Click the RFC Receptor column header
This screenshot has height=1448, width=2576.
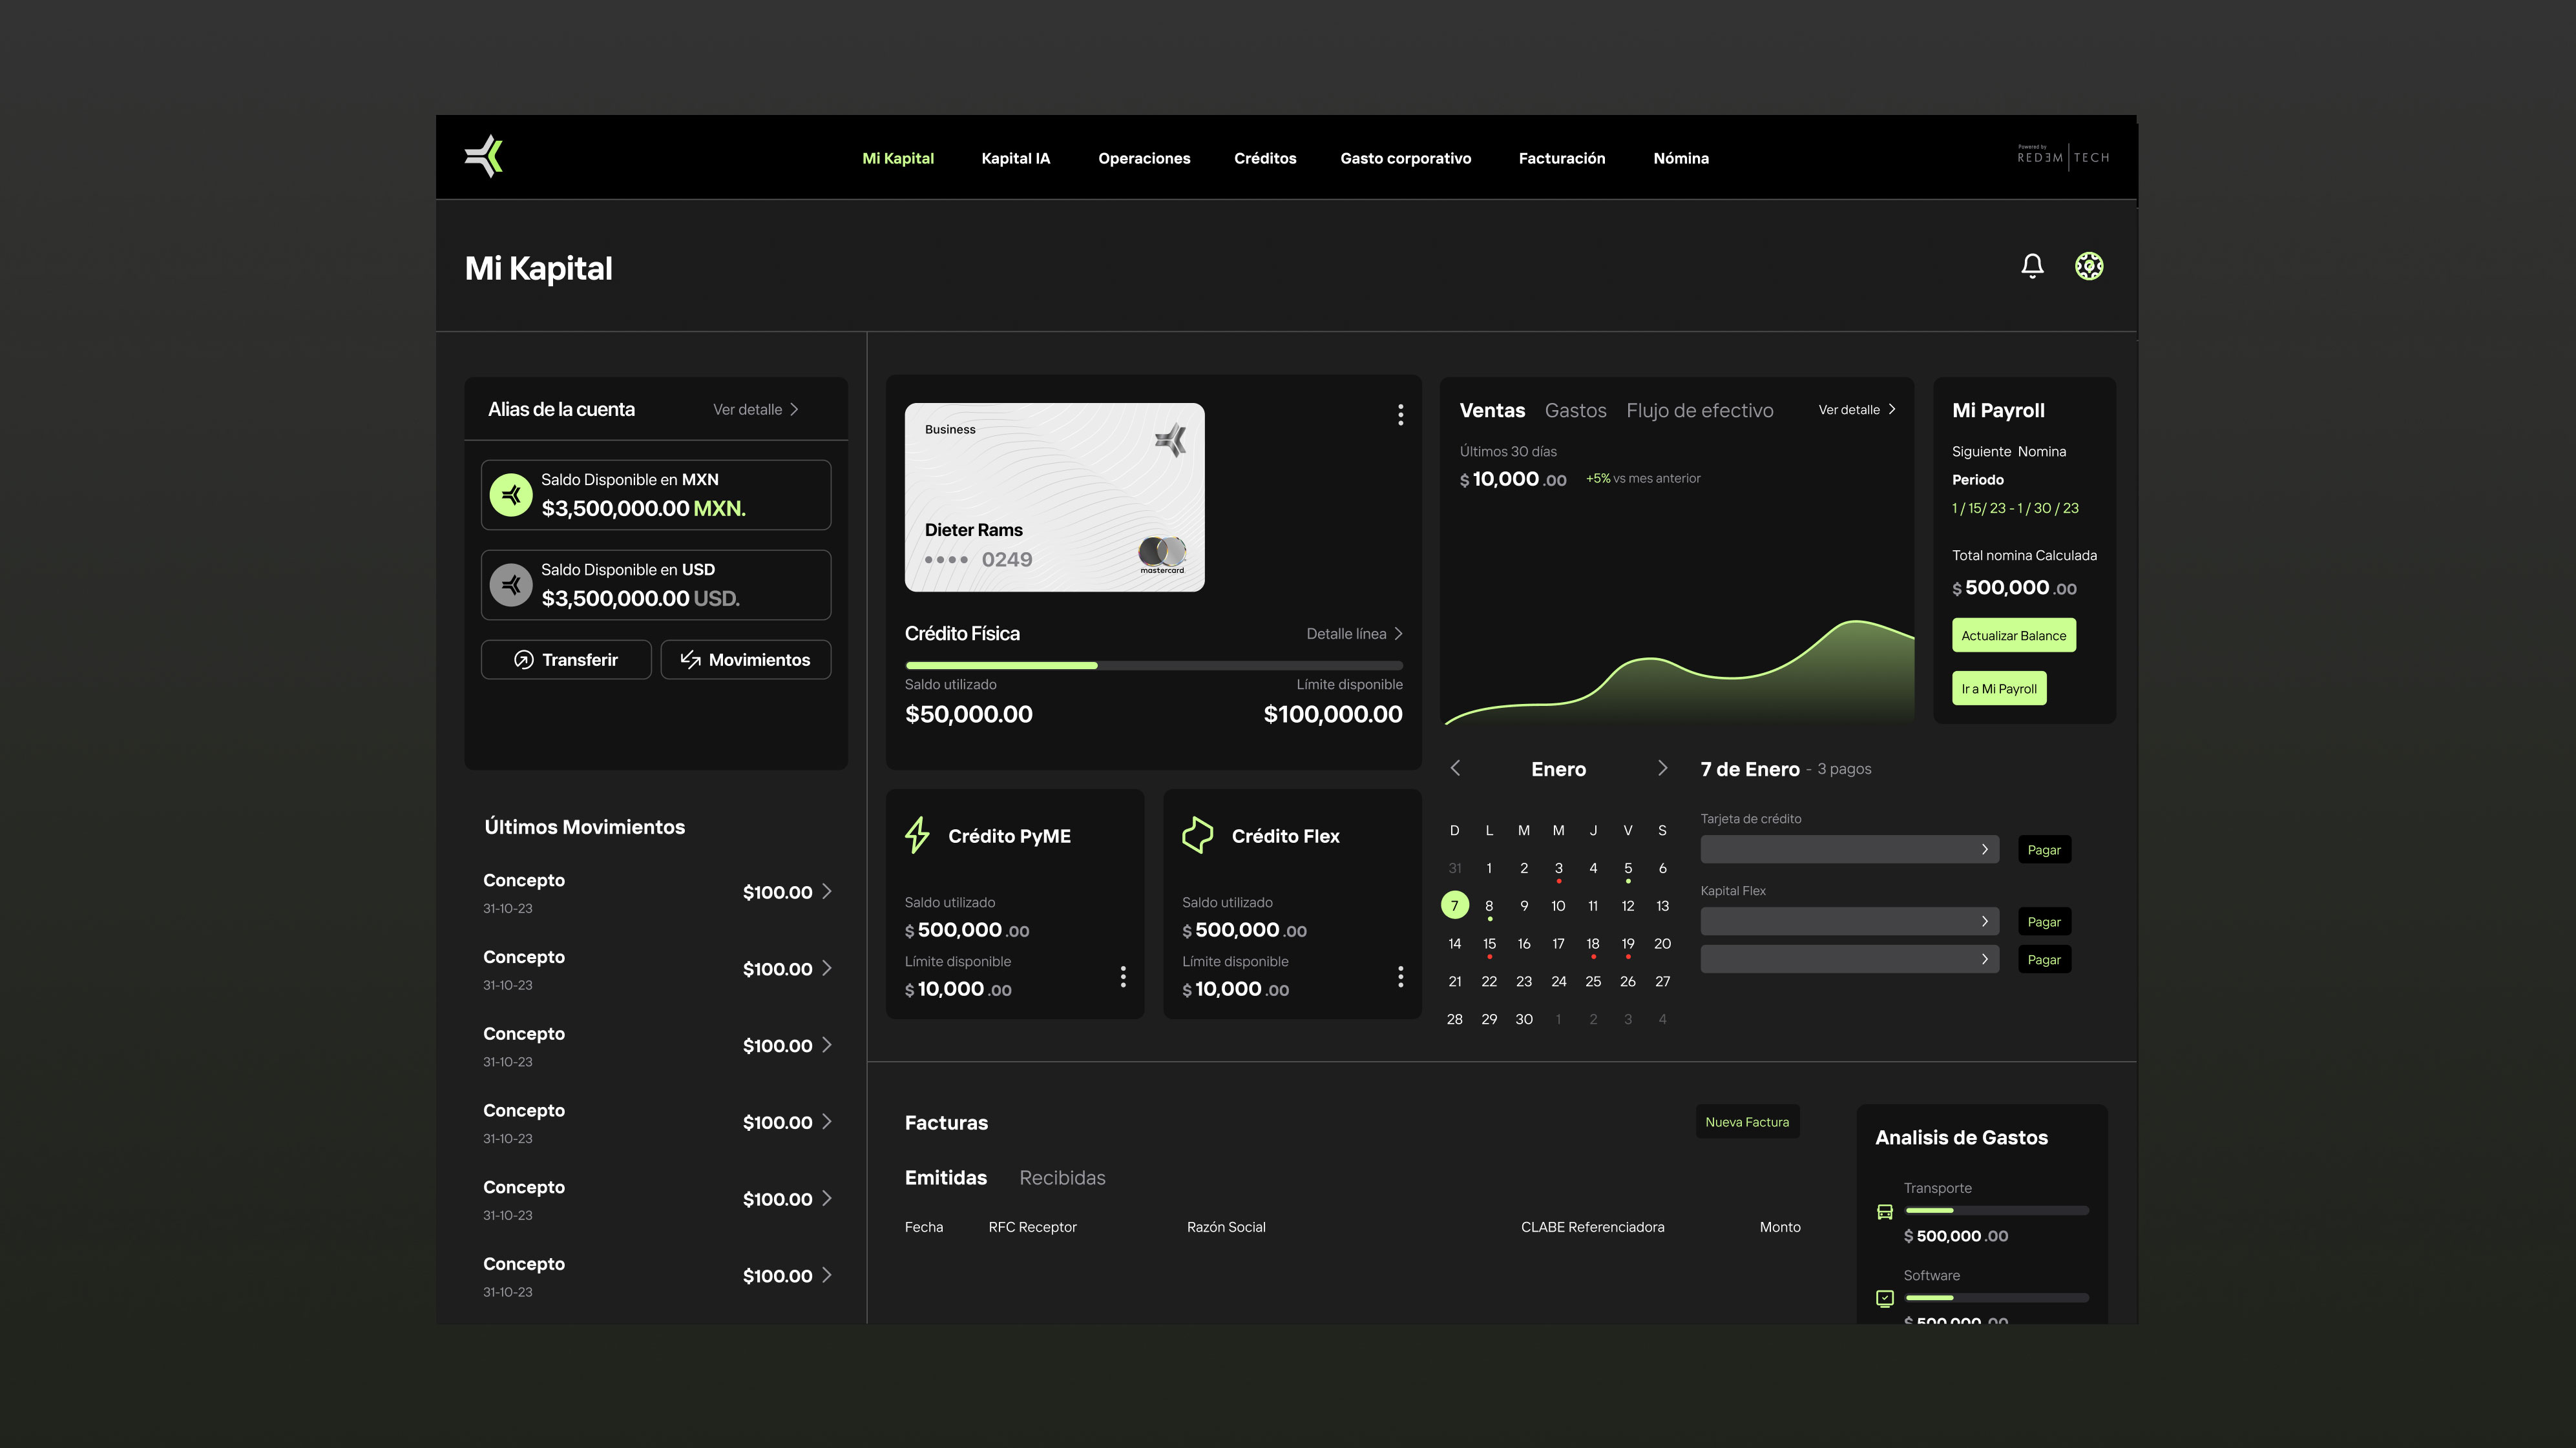(1032, 1227)
